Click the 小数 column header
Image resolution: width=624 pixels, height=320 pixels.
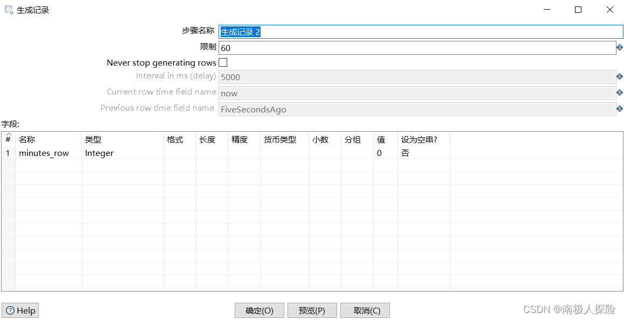coord(325,139)
